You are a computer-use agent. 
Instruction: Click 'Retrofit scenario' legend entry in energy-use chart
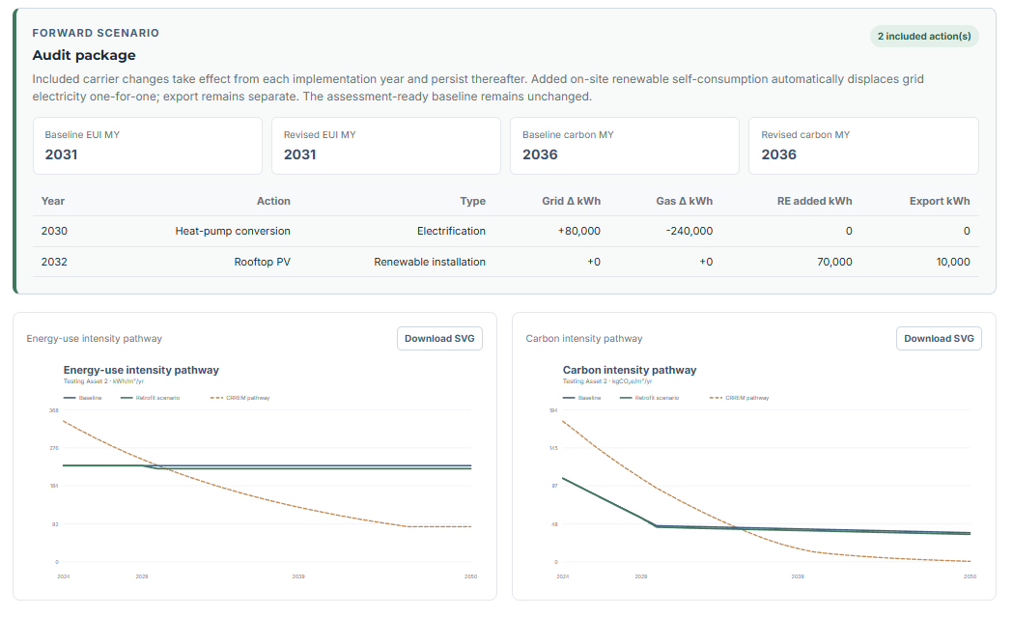[x=150, y=398]
